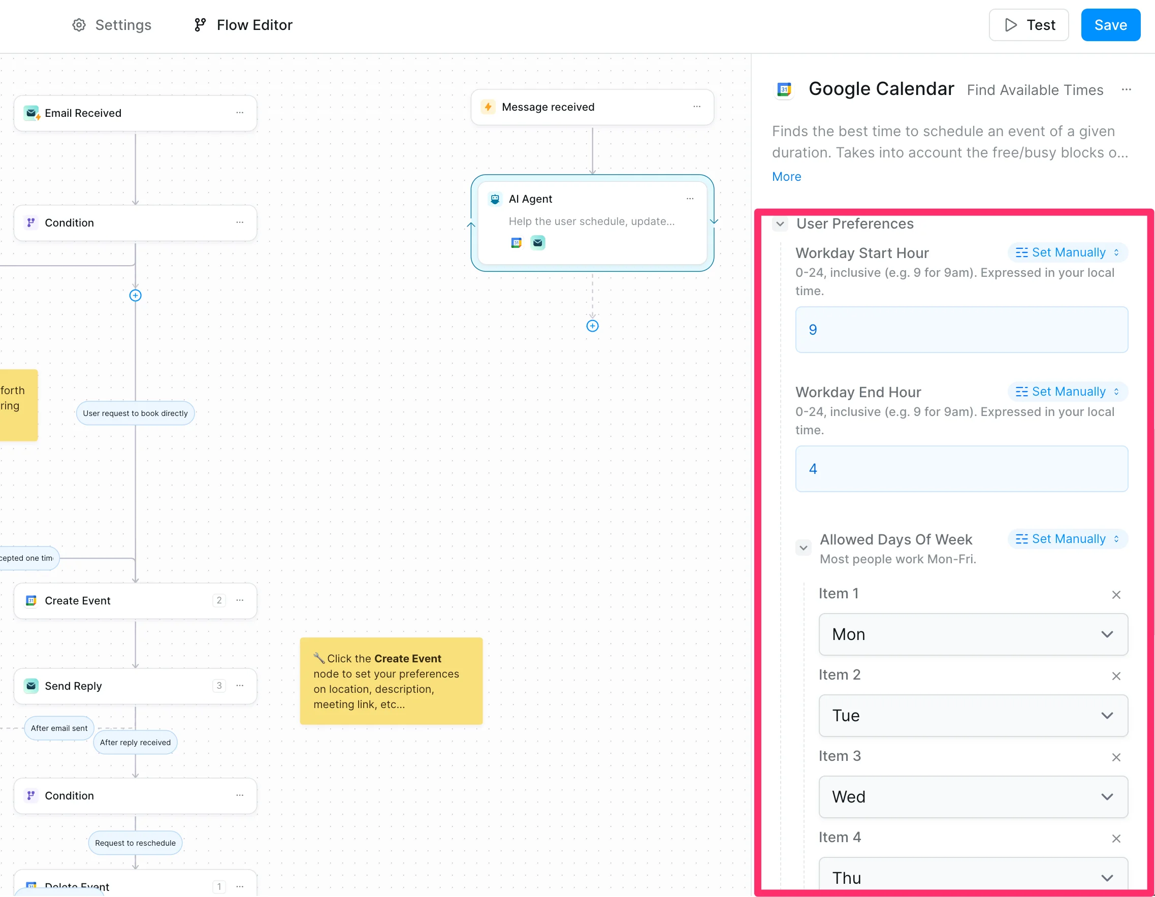
Task: Toggle Set Manually for Allowed Days Of Week
Action: tap(1067, 539)
